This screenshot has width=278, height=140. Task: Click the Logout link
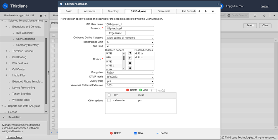click(265, 6)
